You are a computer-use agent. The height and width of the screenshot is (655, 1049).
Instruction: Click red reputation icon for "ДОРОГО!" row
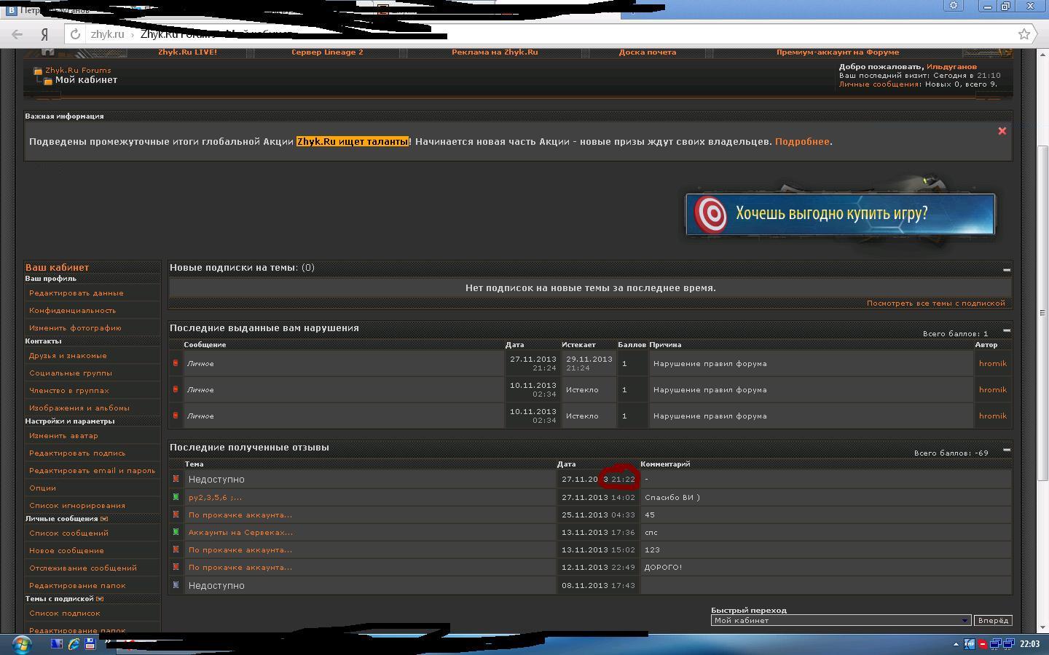point(176,567)
